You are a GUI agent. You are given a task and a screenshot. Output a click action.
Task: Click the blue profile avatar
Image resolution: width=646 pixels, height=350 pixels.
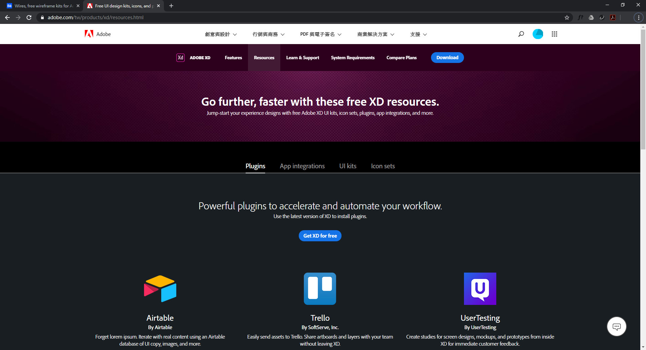[538, 34]
